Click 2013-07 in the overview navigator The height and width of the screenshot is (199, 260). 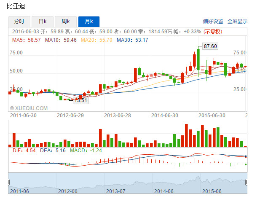pos(116,191)
